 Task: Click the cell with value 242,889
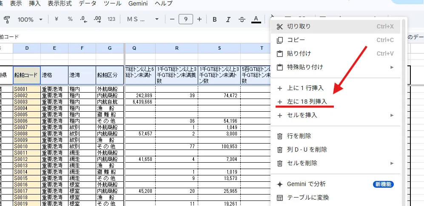pyautogui.click(x=140, y=95)
